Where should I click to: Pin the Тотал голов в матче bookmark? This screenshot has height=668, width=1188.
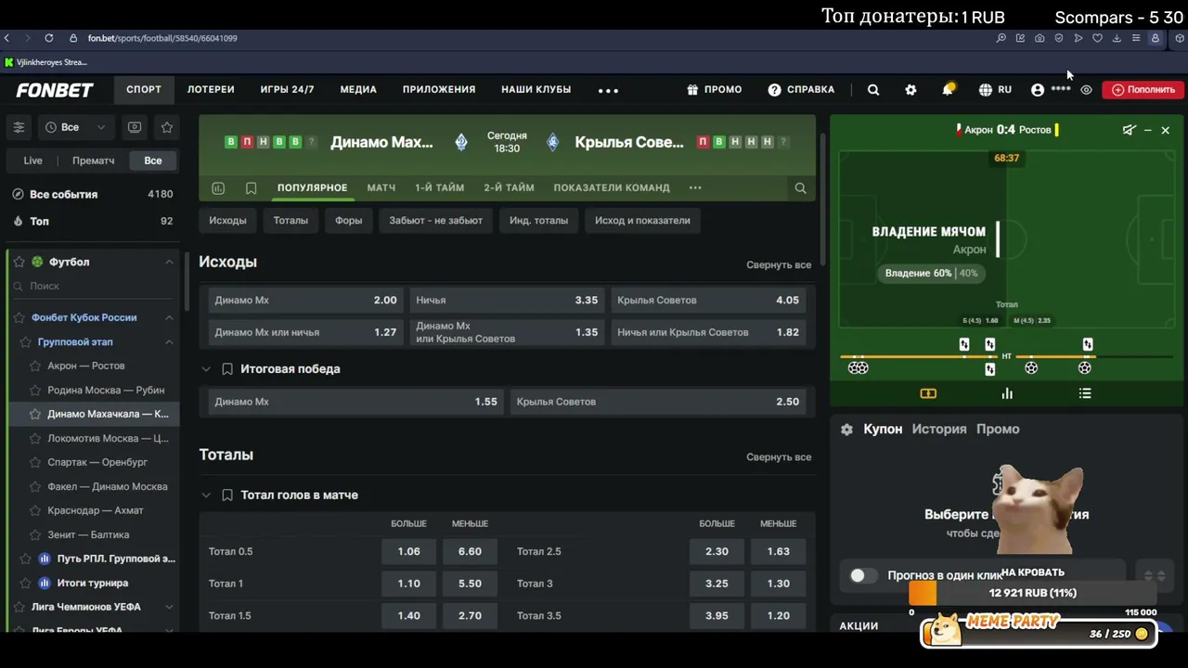pyautogui.click(x=227, y=495)
